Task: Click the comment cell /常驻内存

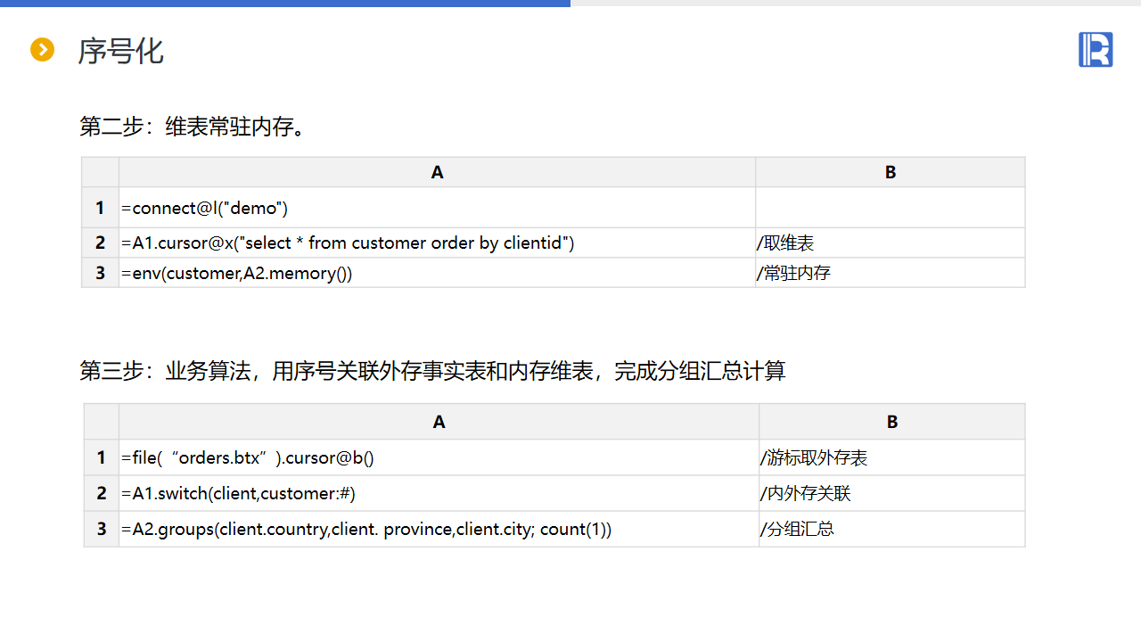Action: click(890, 273)
